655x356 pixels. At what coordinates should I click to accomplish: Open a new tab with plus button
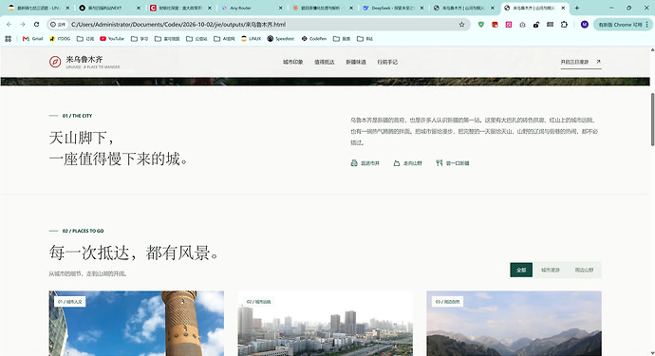pyautogui.click(x=577, y=8)
